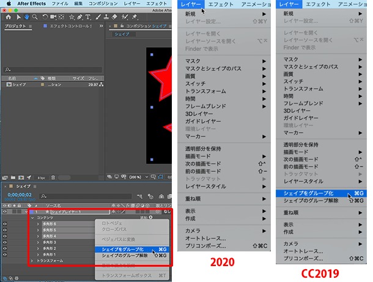The height and width of the screenshot is (282, 373).
Task: Select the Selection arrow tool
Action: click(x=18, y=17)
